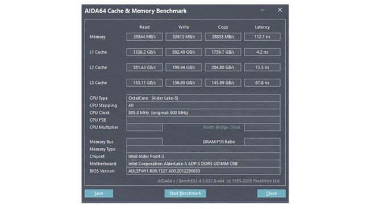Select L2 Cache Write 199.94 GB/s

(x=184, y=67)
